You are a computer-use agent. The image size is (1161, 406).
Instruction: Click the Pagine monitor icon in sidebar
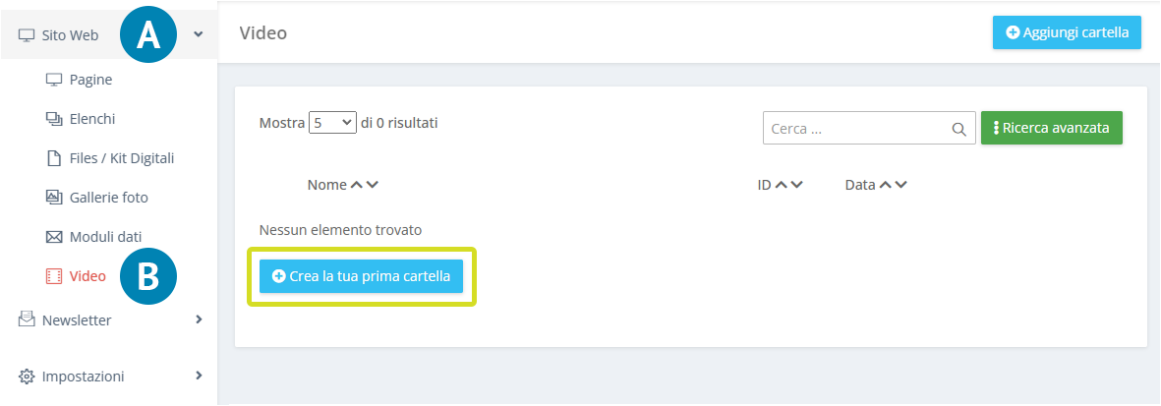[53, 80]
